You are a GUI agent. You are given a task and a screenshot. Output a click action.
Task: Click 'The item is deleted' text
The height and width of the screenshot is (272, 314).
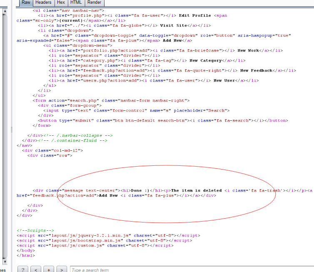click(196, 190)
